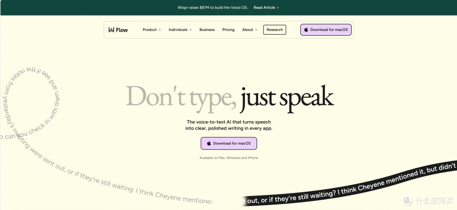Follow the Read Article link

point(264,8)
